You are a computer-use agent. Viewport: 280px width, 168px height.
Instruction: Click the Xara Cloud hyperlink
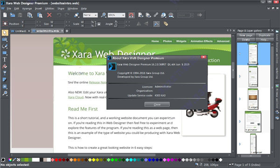[76, 98]
